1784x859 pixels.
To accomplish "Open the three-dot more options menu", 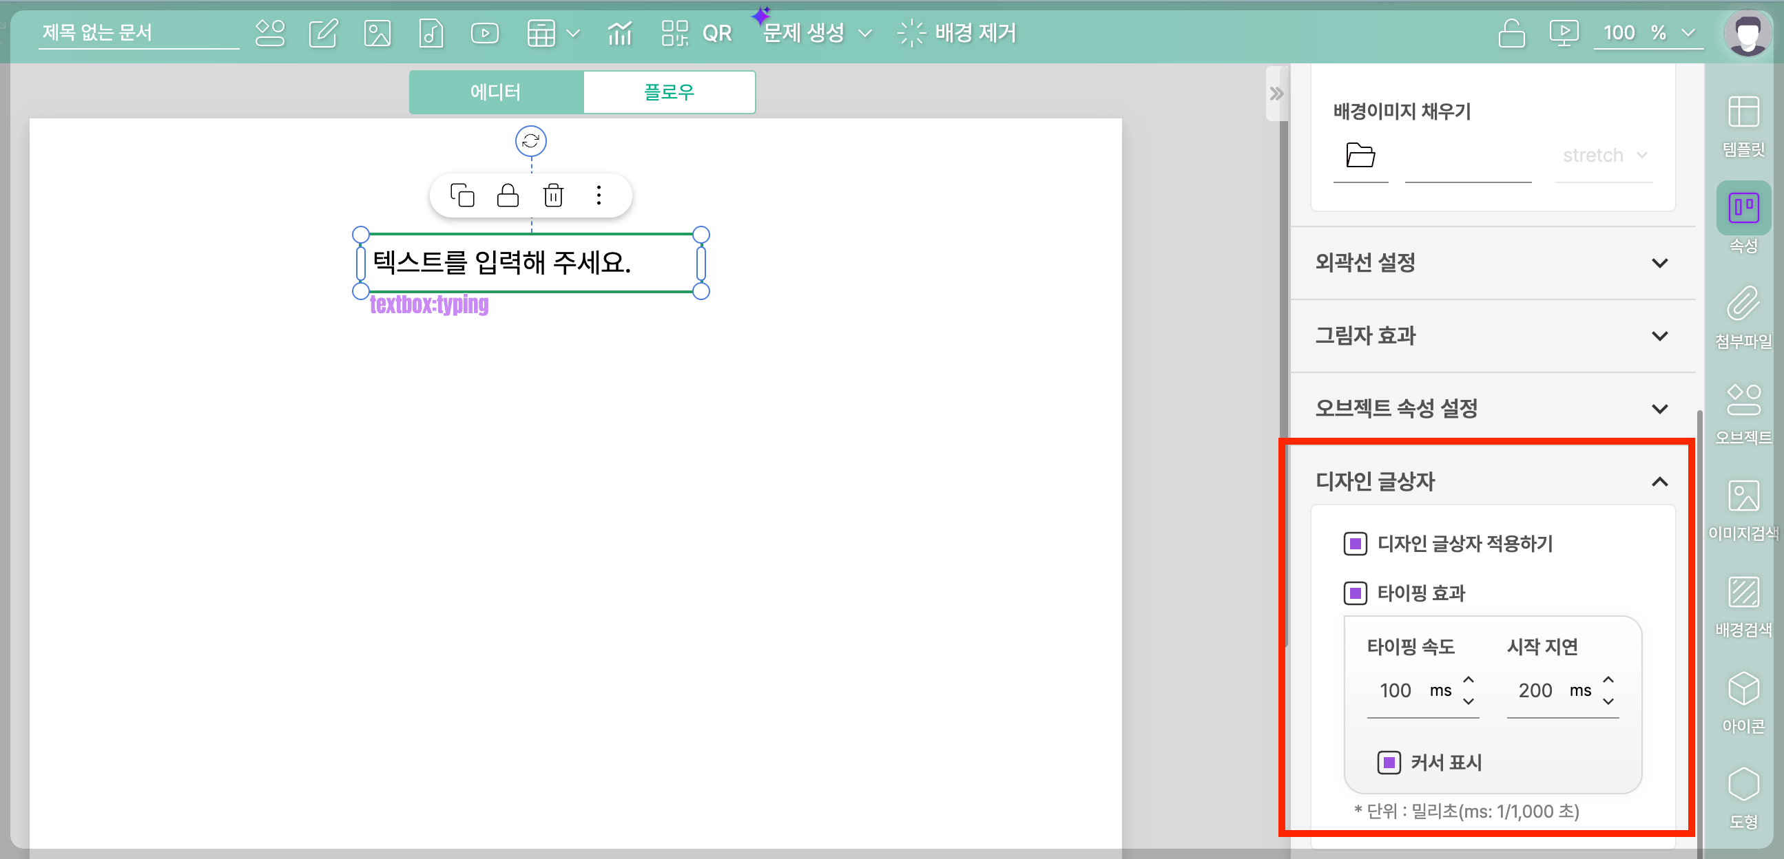I will 599,195.
